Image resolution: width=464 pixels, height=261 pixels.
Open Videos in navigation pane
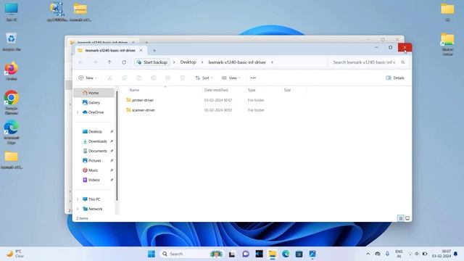95,180
